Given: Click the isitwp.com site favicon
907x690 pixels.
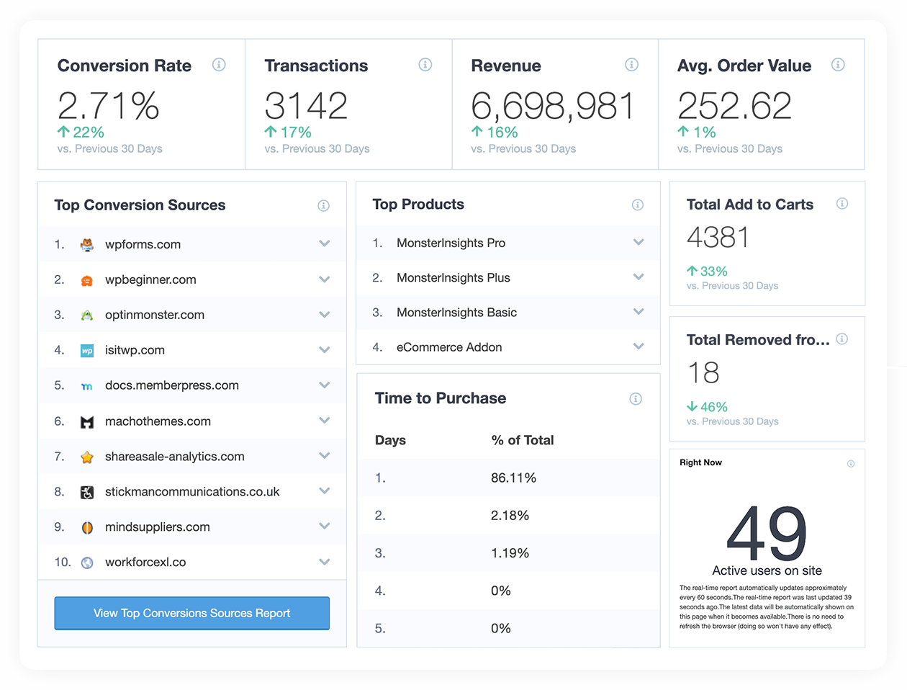Looking at the screenshot, I should click(x=87, y=350).
